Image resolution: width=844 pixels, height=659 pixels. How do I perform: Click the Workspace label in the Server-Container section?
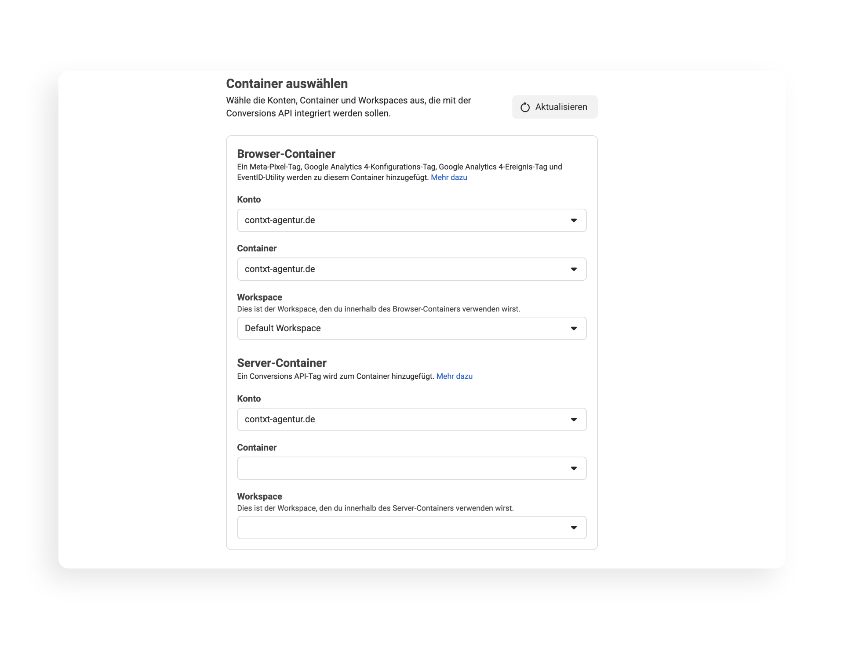pyautogui.click(x=259, y=496)
